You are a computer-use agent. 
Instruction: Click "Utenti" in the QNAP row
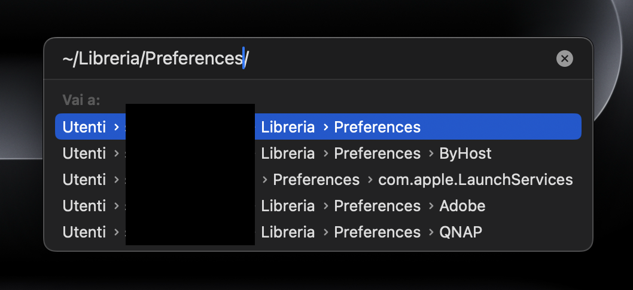click(x=84, y=232)
